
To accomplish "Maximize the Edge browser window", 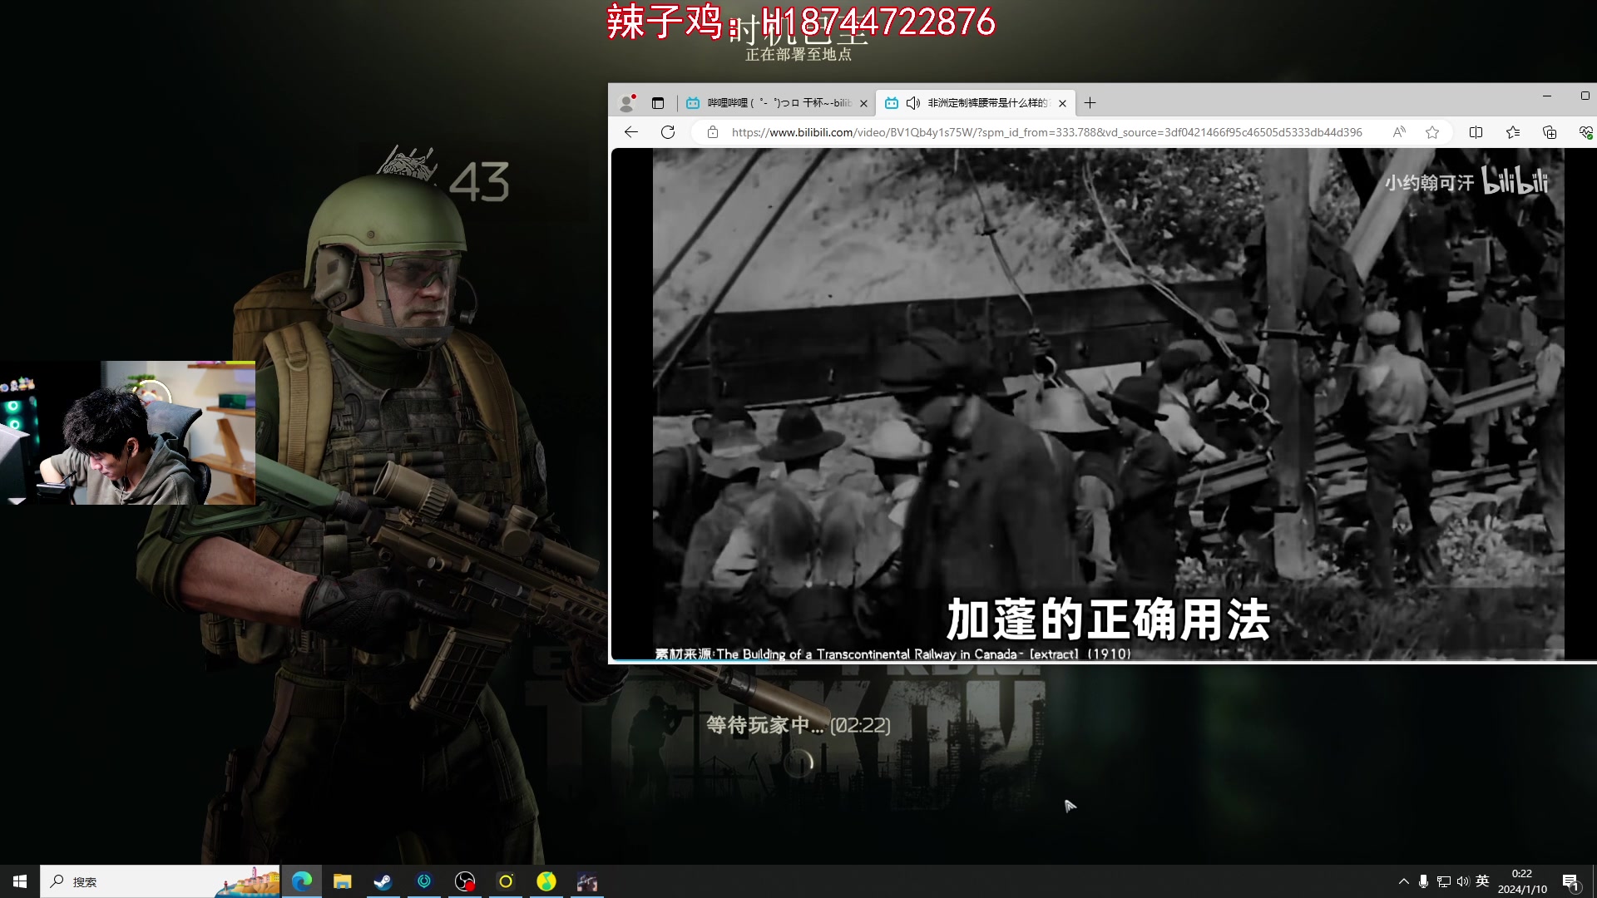I will point(1585,96).
